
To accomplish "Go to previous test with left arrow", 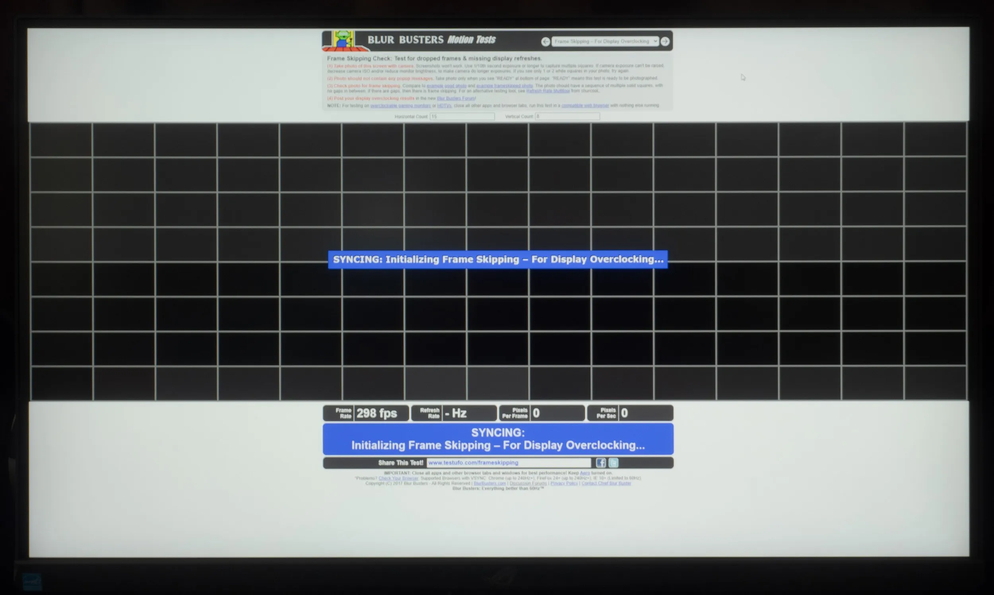I will pos(546,41).
